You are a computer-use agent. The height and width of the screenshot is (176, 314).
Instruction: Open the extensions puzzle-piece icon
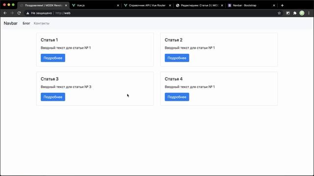pos(295,13)
